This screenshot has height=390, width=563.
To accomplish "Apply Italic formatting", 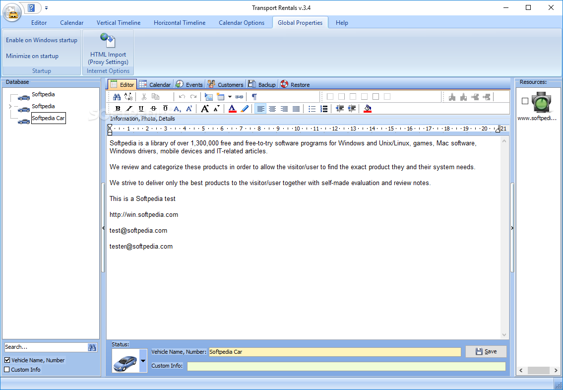I will (129, 109).
